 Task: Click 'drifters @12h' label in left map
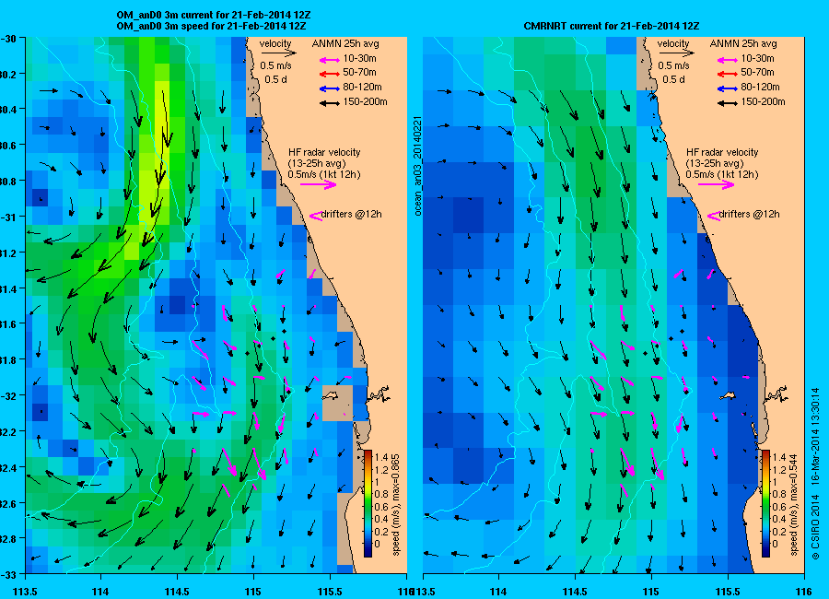click(x=352, y=215)
